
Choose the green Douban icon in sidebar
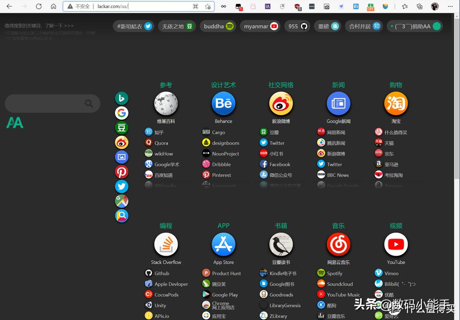tap(121, 128)
